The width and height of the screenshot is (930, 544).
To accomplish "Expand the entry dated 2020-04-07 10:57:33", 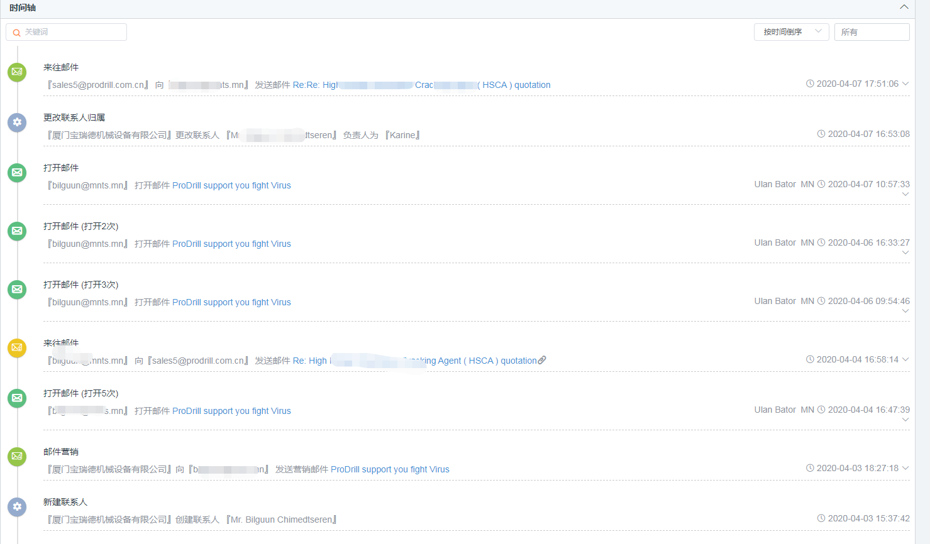I will click(905, 194).
